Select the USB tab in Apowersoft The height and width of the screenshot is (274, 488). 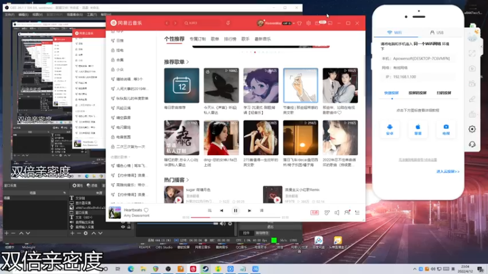[437, 32]
